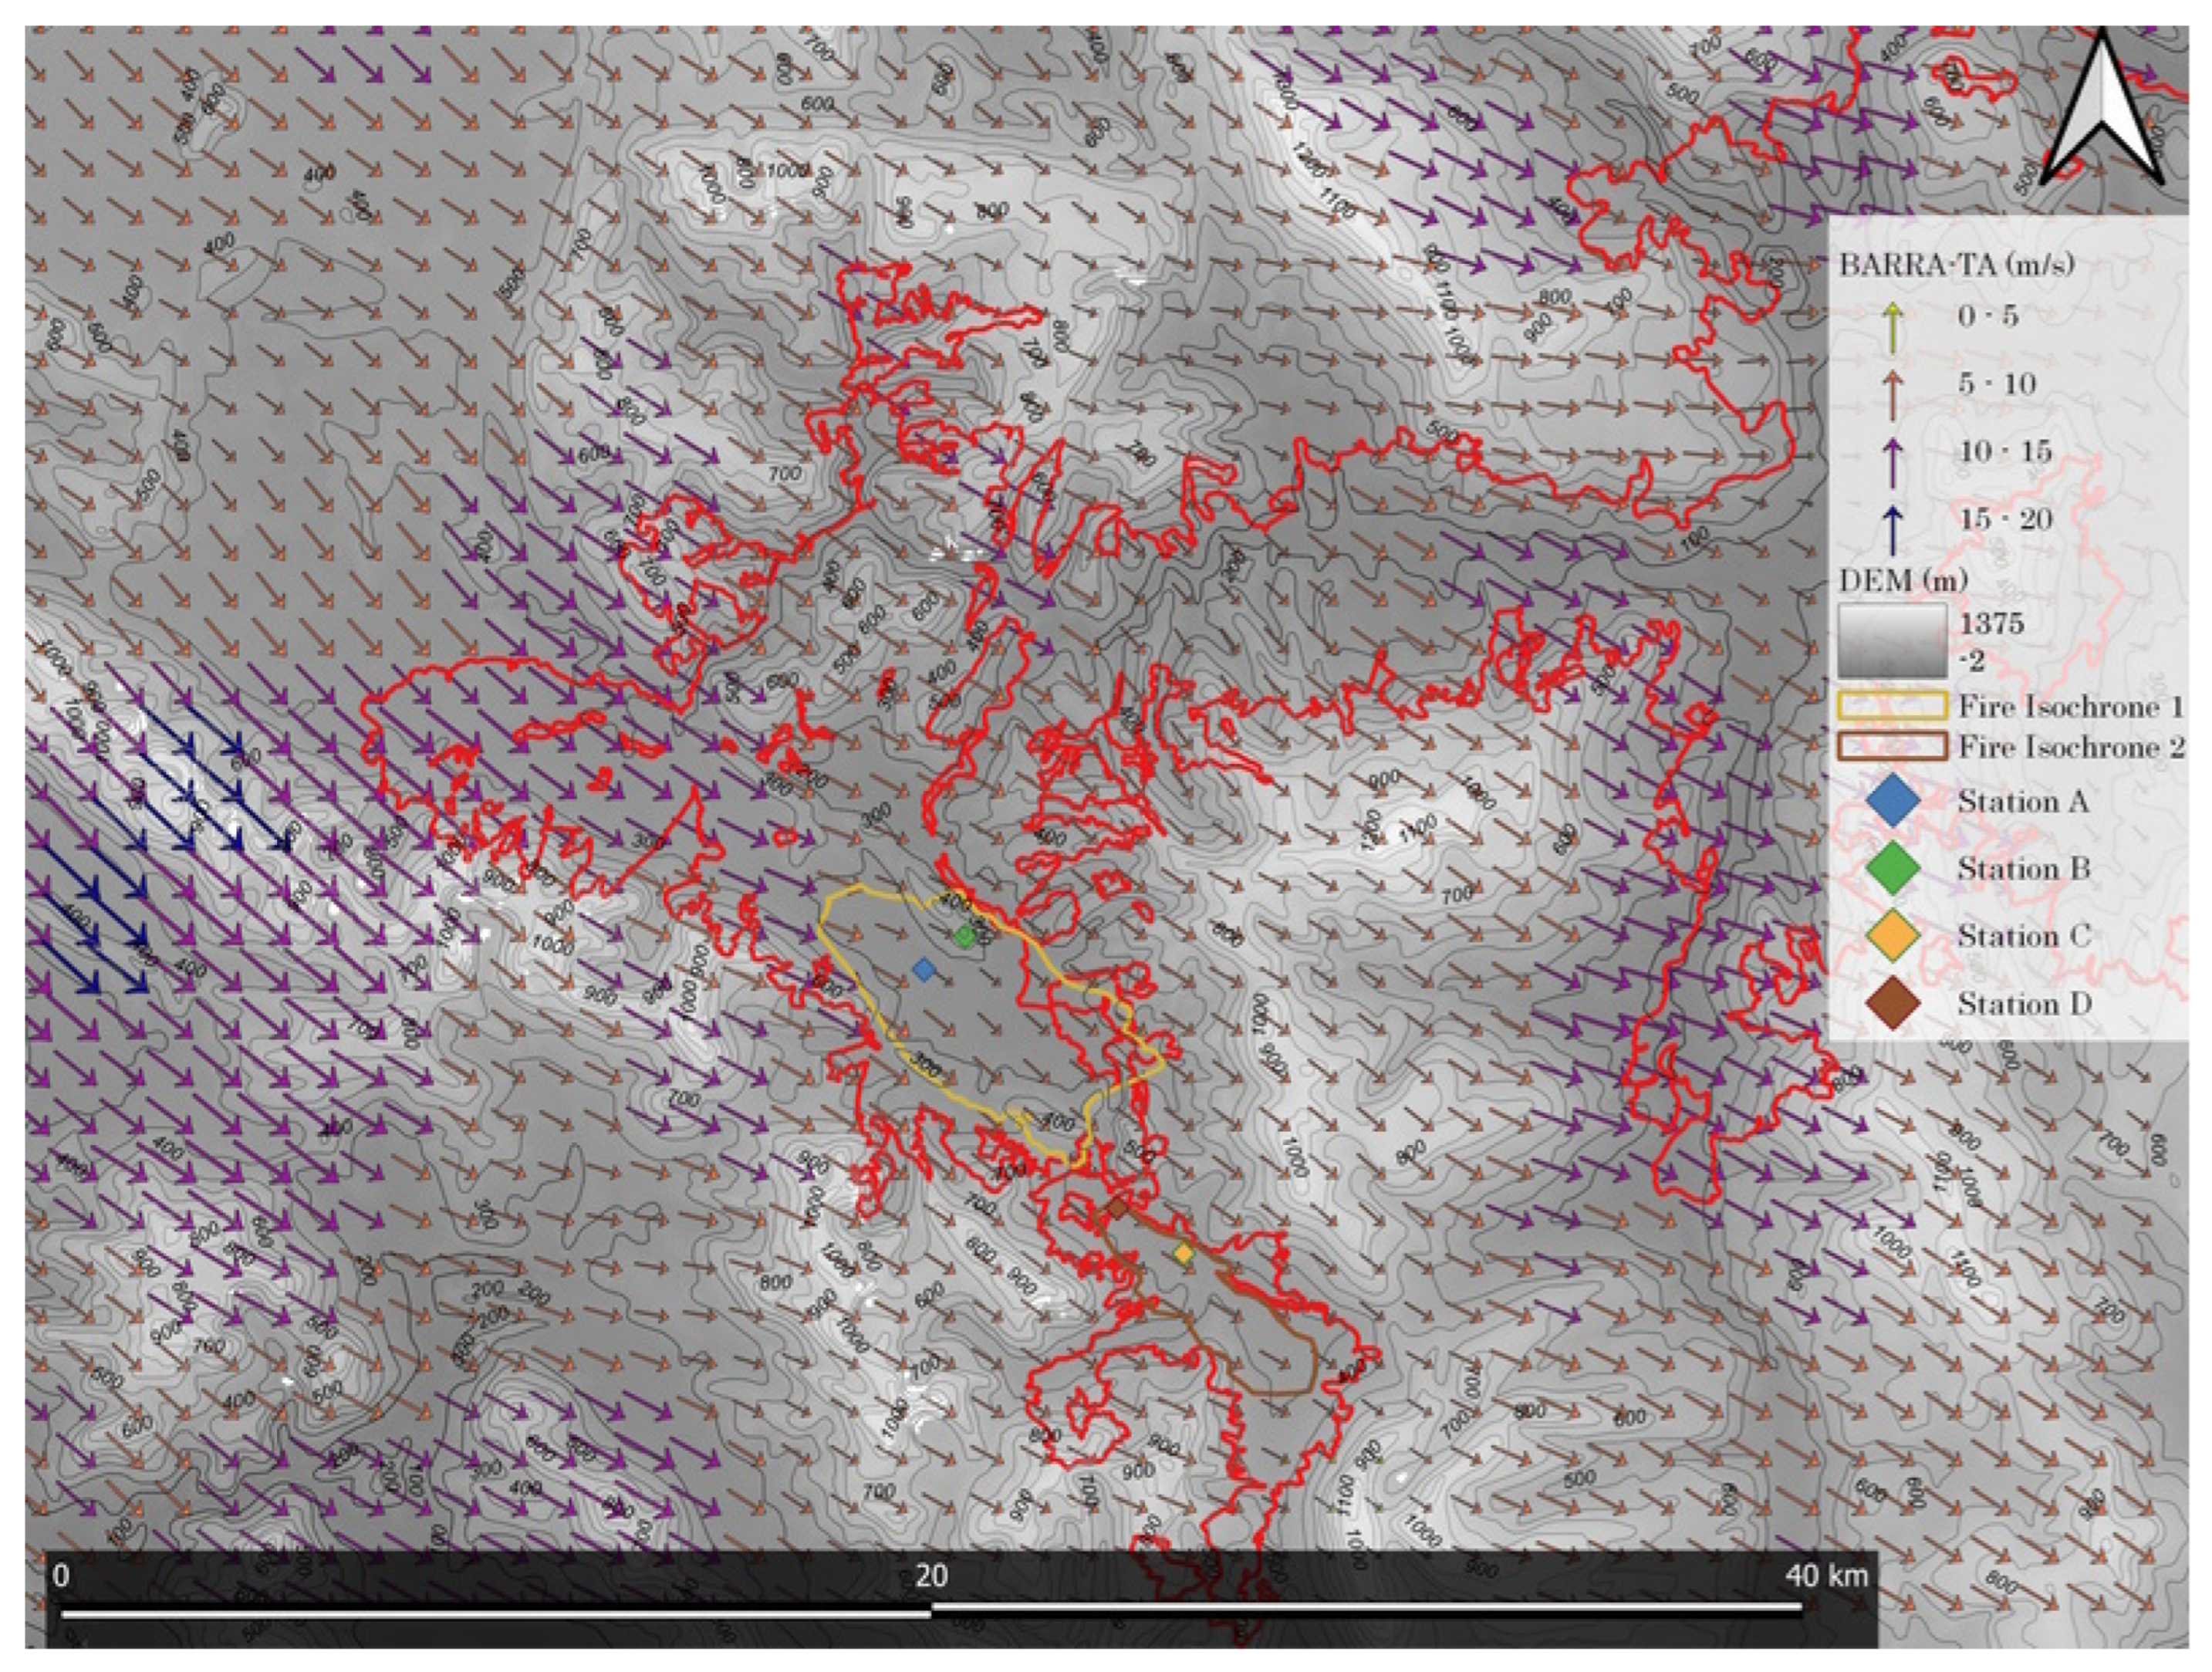Click the orange Station C diamond in legend
Image resolution: width=2212 pixels, height=1672 pixels.
(x=1893, y=937)
